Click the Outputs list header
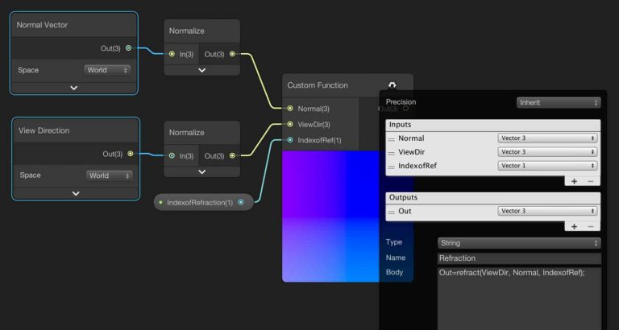 pyautogui.click(x=493, y=198)
